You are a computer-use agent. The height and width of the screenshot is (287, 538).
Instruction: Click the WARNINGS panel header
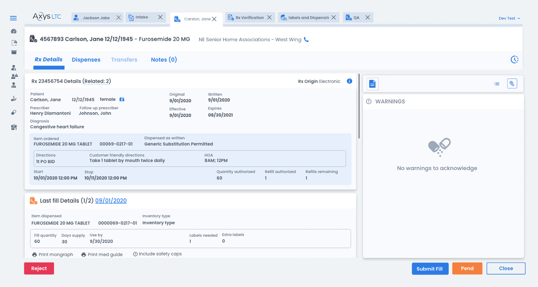pos(444,102)
